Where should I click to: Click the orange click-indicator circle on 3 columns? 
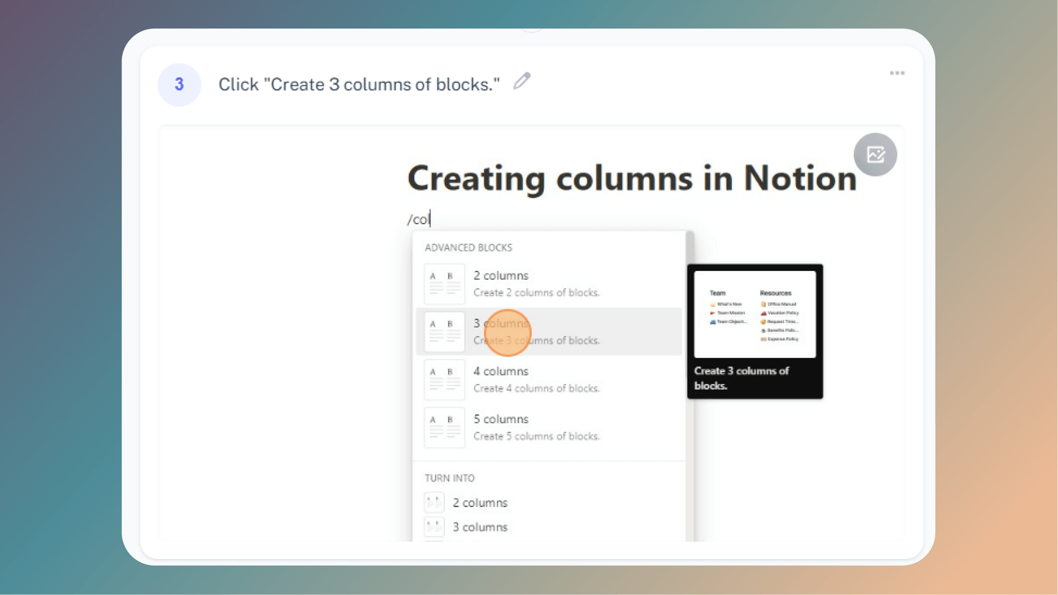point(508,333)
